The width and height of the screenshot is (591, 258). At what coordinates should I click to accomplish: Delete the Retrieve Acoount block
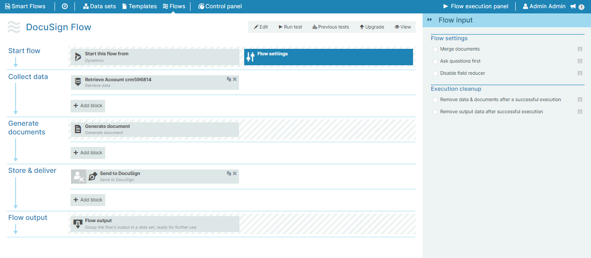(x=235, y=79)
